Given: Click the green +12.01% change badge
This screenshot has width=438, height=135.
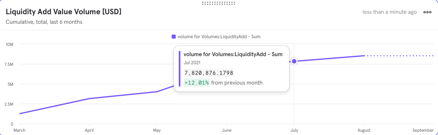Looking at the screenshot, I should [196, 83].
